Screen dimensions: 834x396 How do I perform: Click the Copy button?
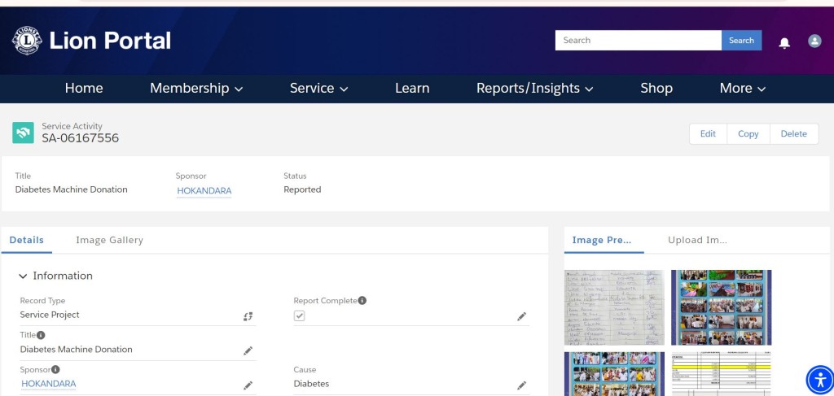[748, 134]
